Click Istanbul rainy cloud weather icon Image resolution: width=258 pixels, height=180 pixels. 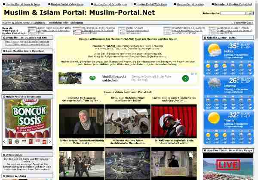[x=214, y=83]
